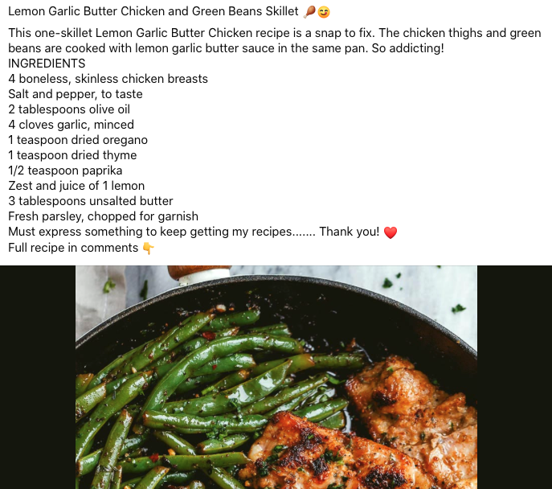
Task: Click the line 1/2 teaspoon paprika
Action: (65, 171)
